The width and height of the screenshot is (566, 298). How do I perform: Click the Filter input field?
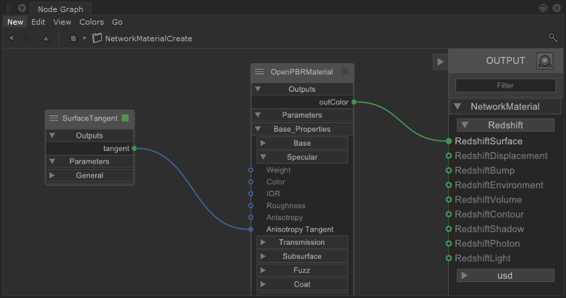click(x=505, y=86)
